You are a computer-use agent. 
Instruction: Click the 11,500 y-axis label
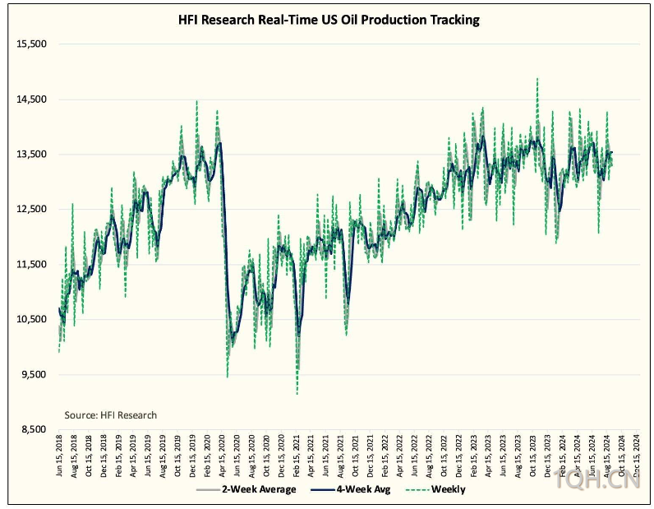31,264
